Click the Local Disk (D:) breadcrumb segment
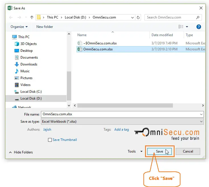Screen dimensions: 209x187 75,17
